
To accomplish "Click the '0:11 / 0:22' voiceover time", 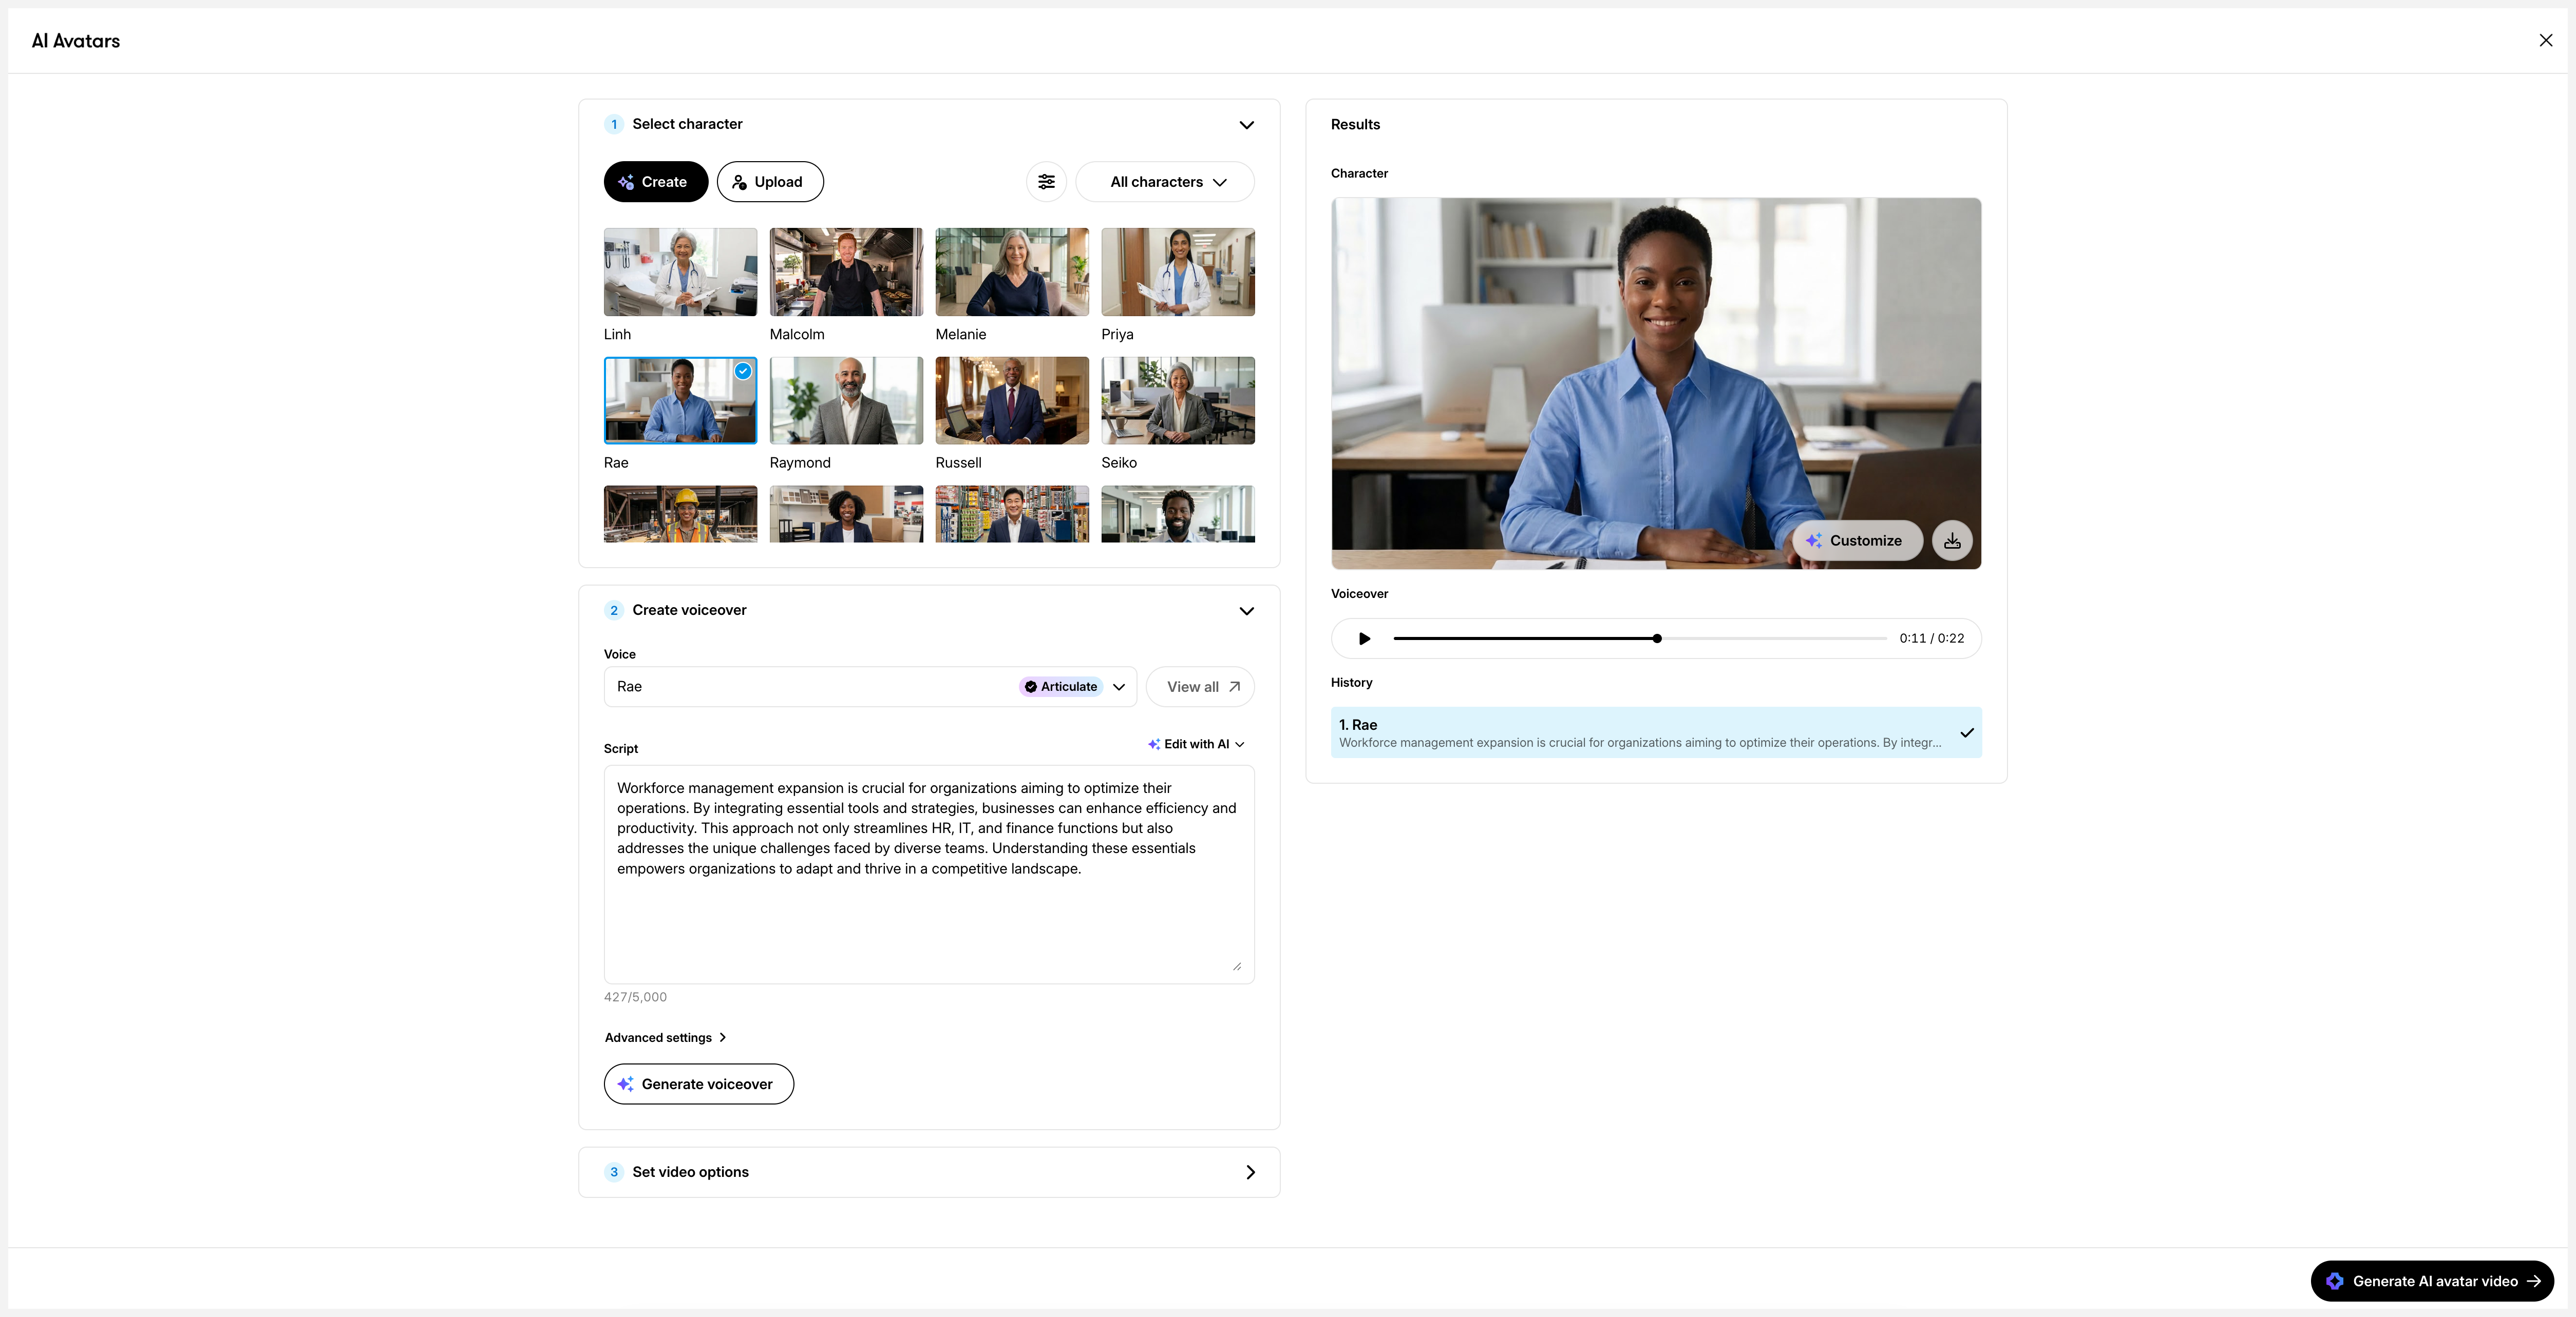I will click(1931, 638).
